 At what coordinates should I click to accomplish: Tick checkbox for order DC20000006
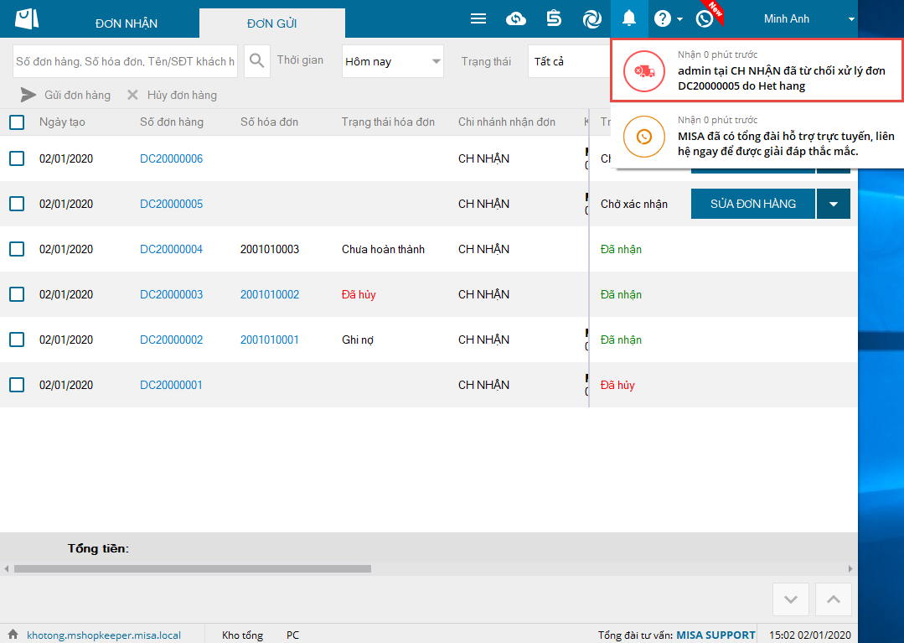pyautogui.click(x=17, y=158)
